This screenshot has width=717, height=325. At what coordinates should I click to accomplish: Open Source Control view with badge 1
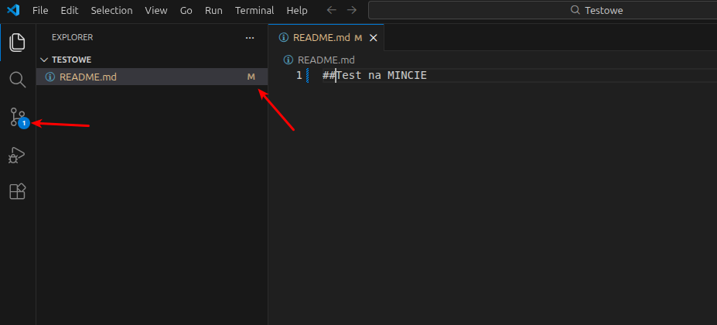pos(19,117)
